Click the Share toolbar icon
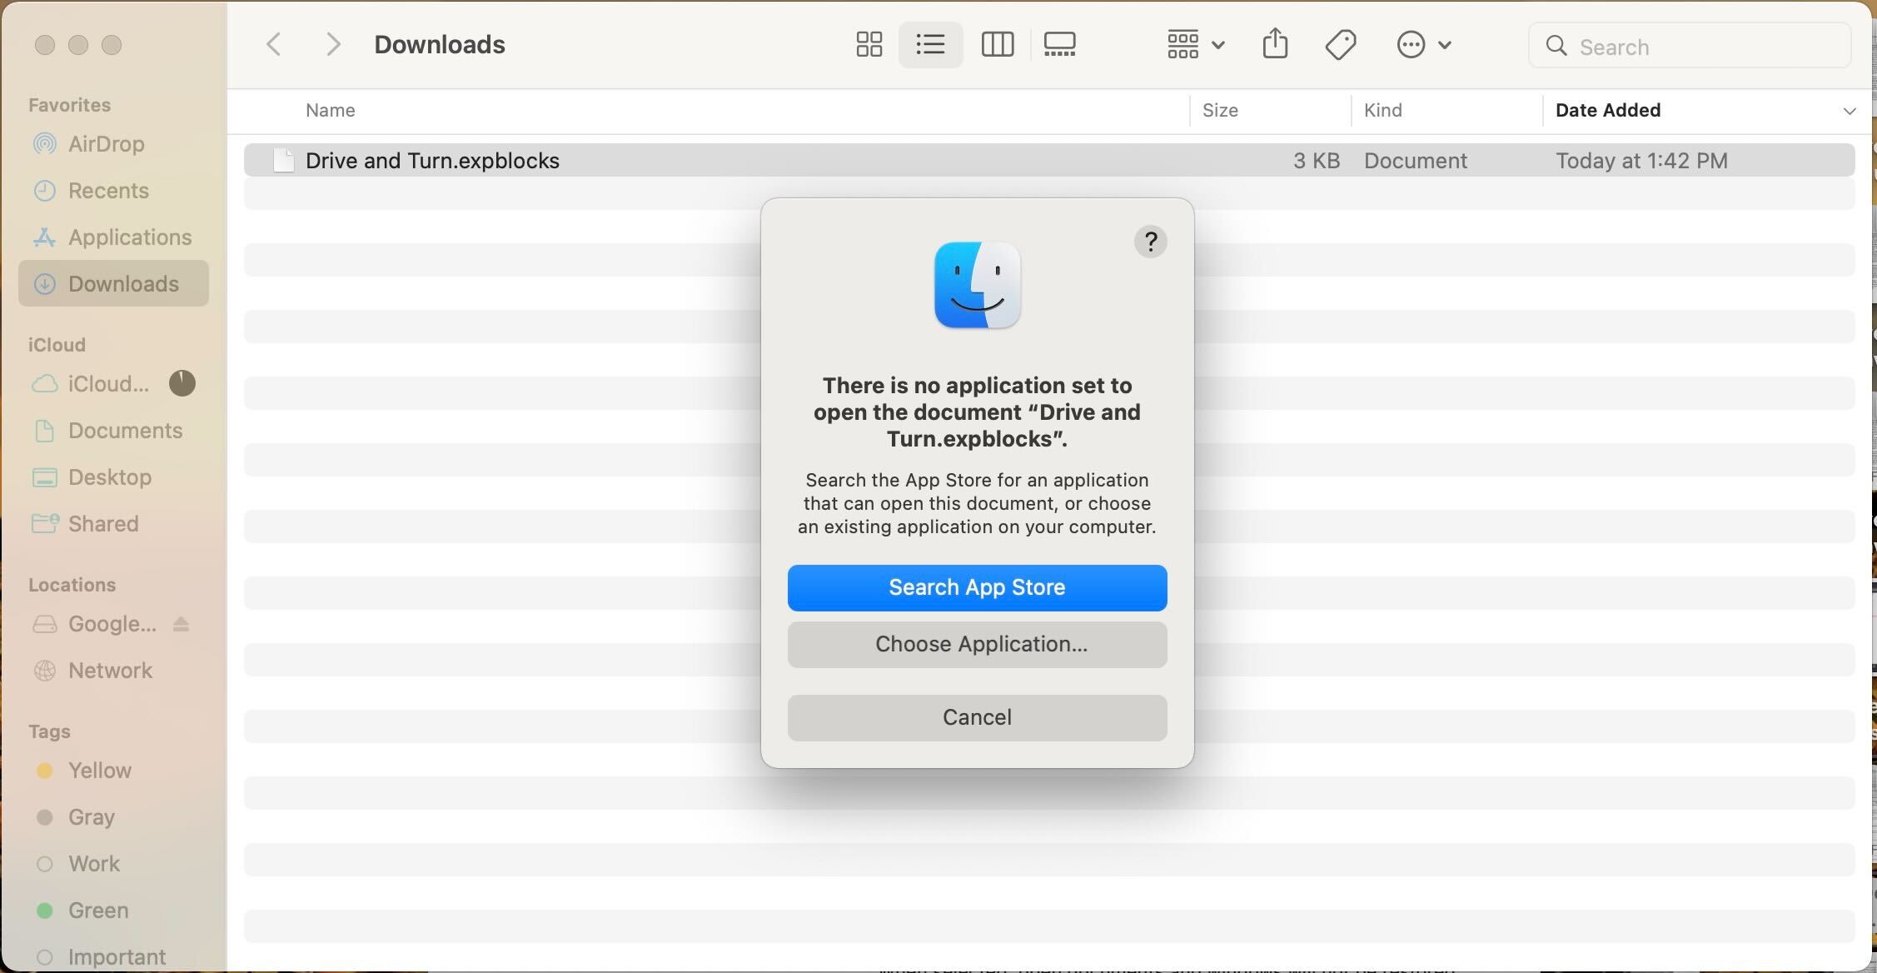 click(x=1275, y=44)
